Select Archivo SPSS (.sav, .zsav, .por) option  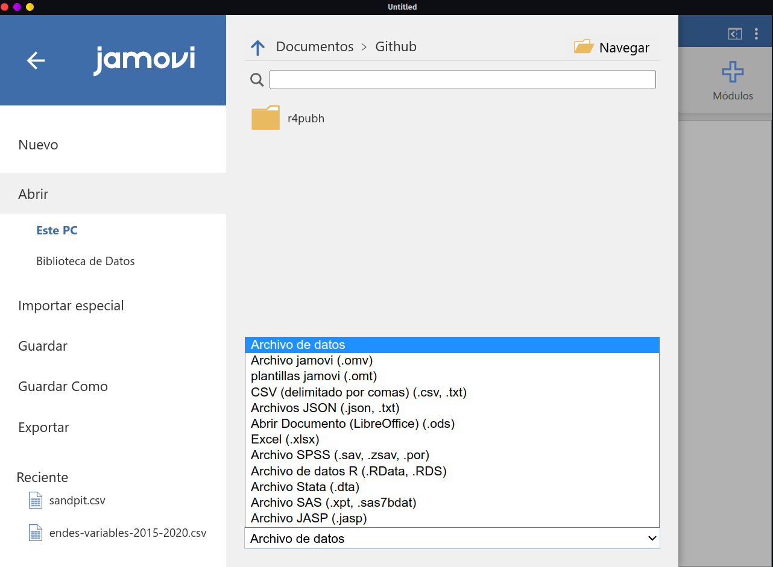[x=452, y=455]
